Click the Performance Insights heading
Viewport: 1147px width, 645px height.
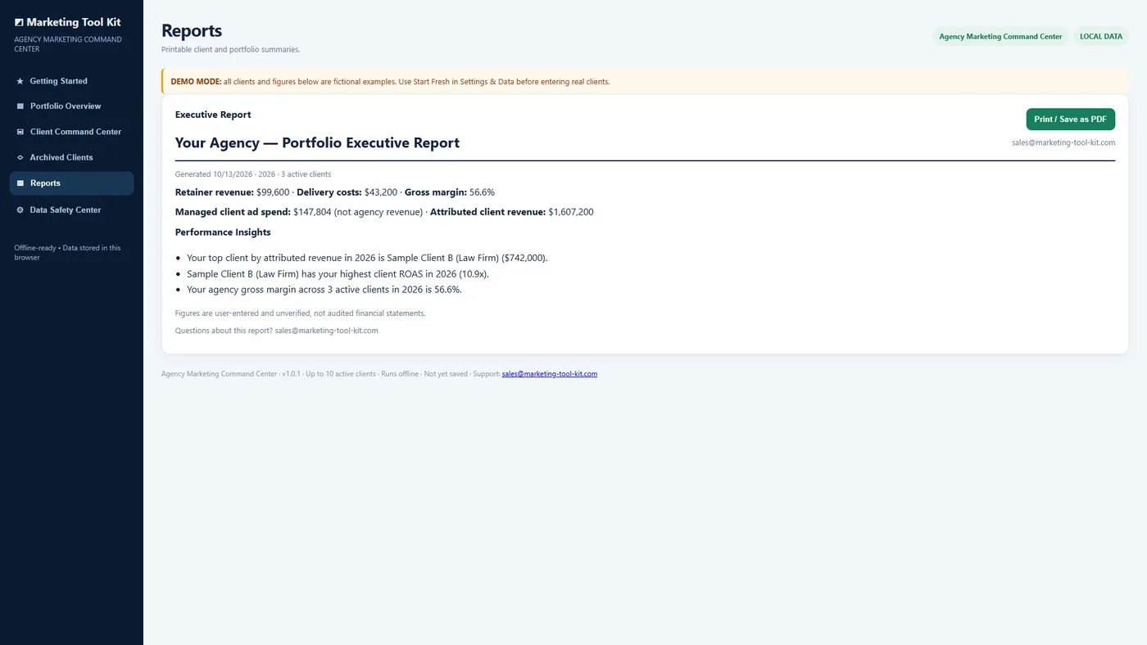point(223,232)
